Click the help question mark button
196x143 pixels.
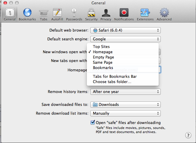(x=188, y=135)
